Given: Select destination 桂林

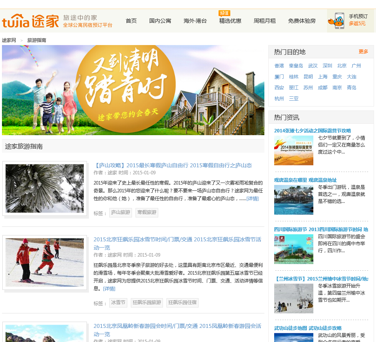Looking at the screenshot, I should click(x=294, y=77).
